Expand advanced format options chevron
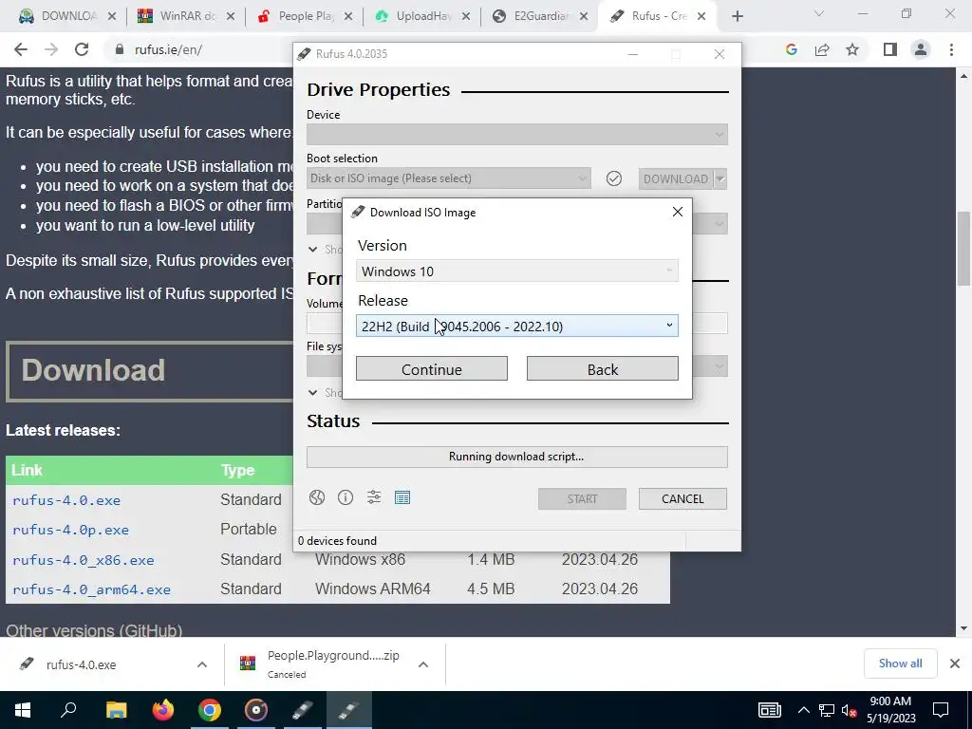The width and height of the screenshot is (972, 729). coord(312,392)
